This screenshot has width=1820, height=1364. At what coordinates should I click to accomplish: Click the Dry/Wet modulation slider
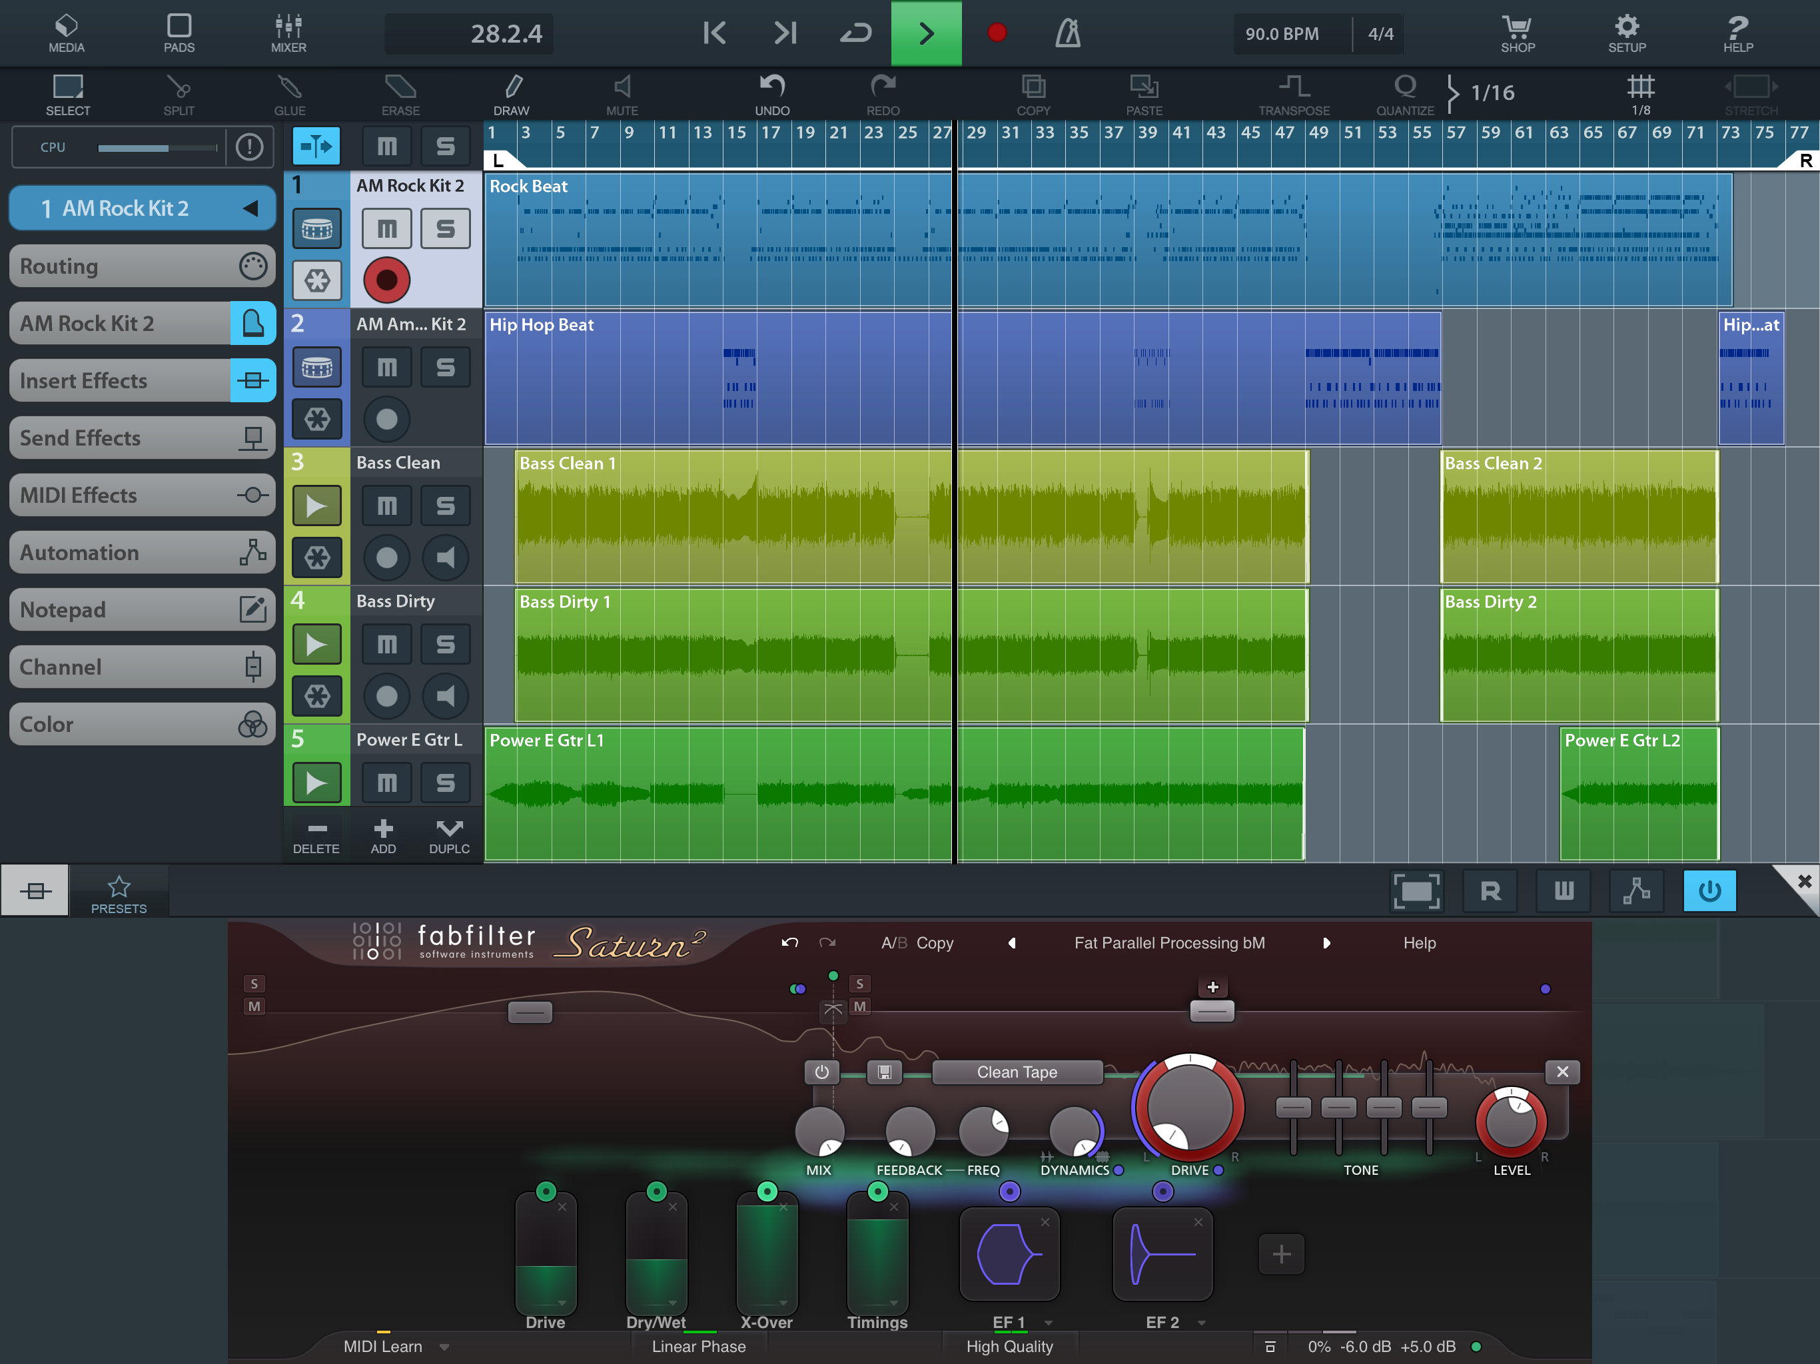(656, 1255)
